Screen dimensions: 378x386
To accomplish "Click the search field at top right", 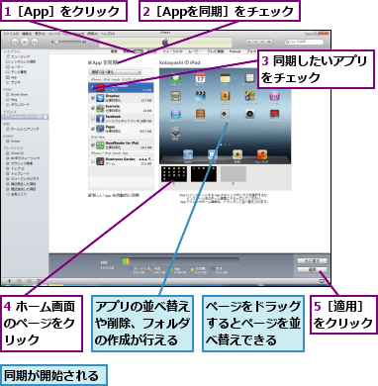I will click(x=304, y=42).
